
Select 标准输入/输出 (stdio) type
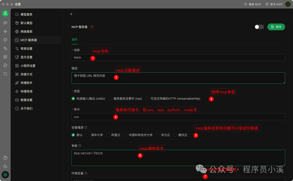point(88,98)
